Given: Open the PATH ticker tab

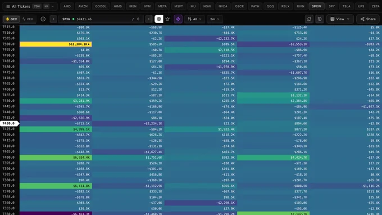Looking at the screenshot, I should (255, 6).
